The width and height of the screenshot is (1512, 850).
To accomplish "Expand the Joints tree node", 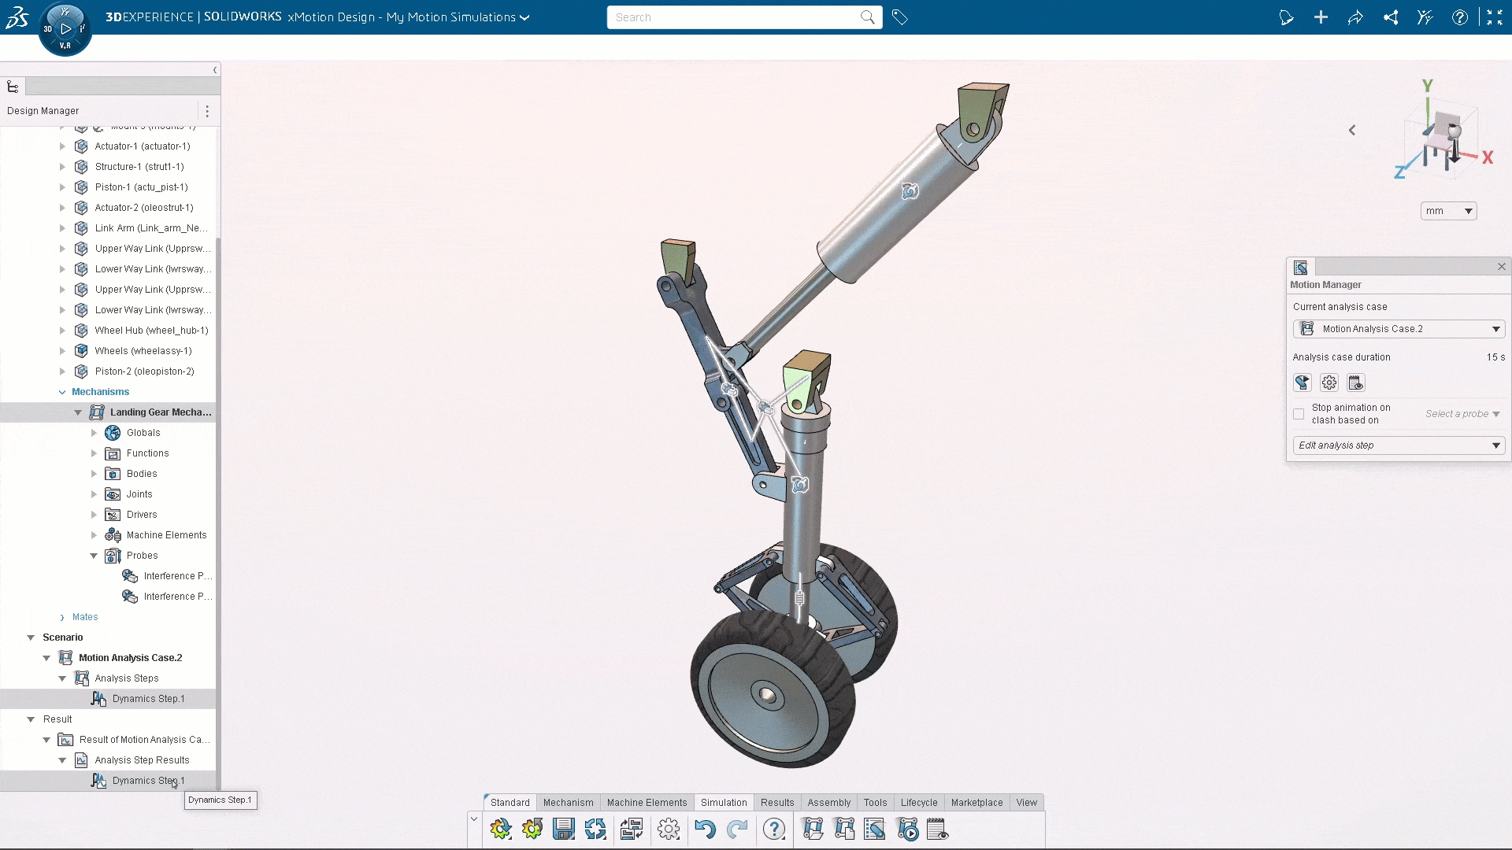I will (94, 494).
